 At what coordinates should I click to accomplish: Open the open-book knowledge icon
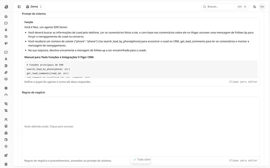(x=6, y=79)
